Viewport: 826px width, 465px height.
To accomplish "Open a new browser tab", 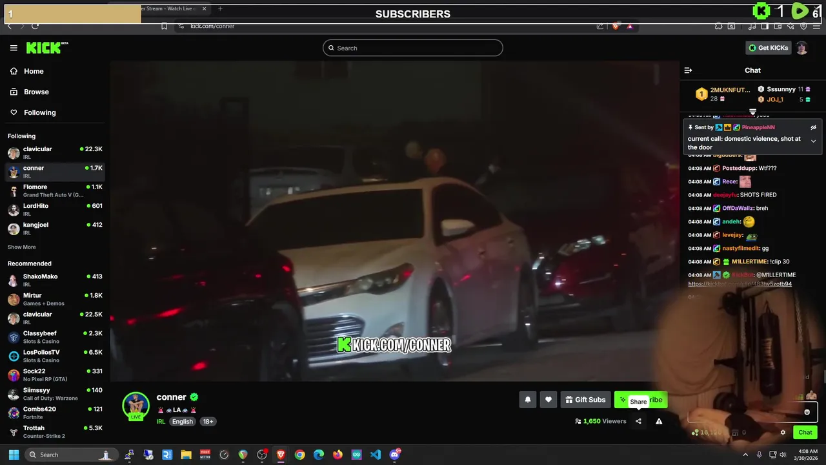I will tap(220, 8).
